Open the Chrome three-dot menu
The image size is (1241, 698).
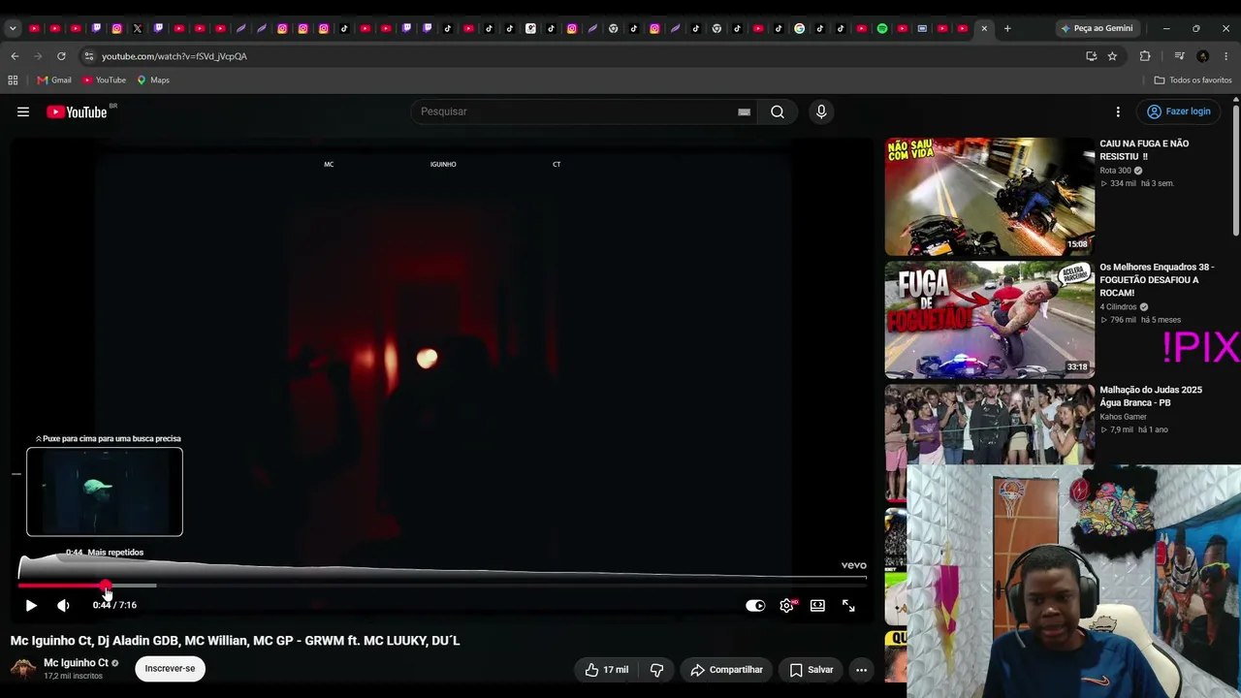tap(1225, 56)
